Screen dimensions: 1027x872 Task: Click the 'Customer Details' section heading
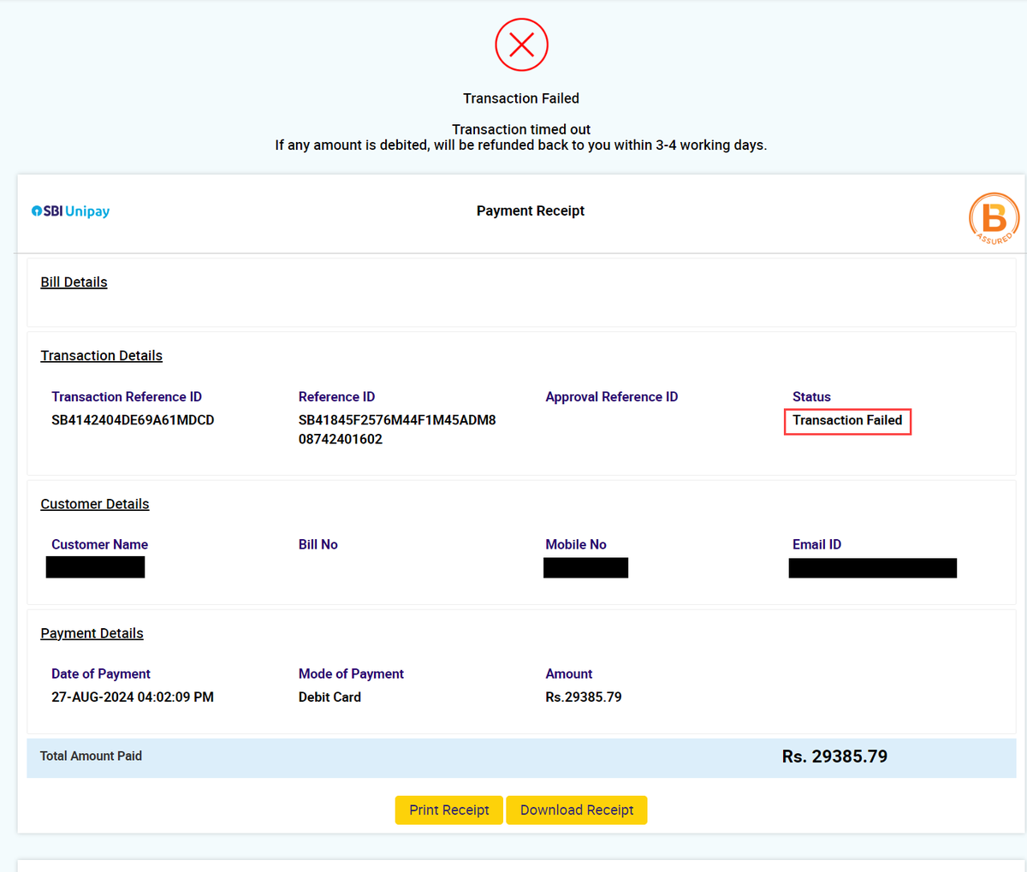point(95,504)
